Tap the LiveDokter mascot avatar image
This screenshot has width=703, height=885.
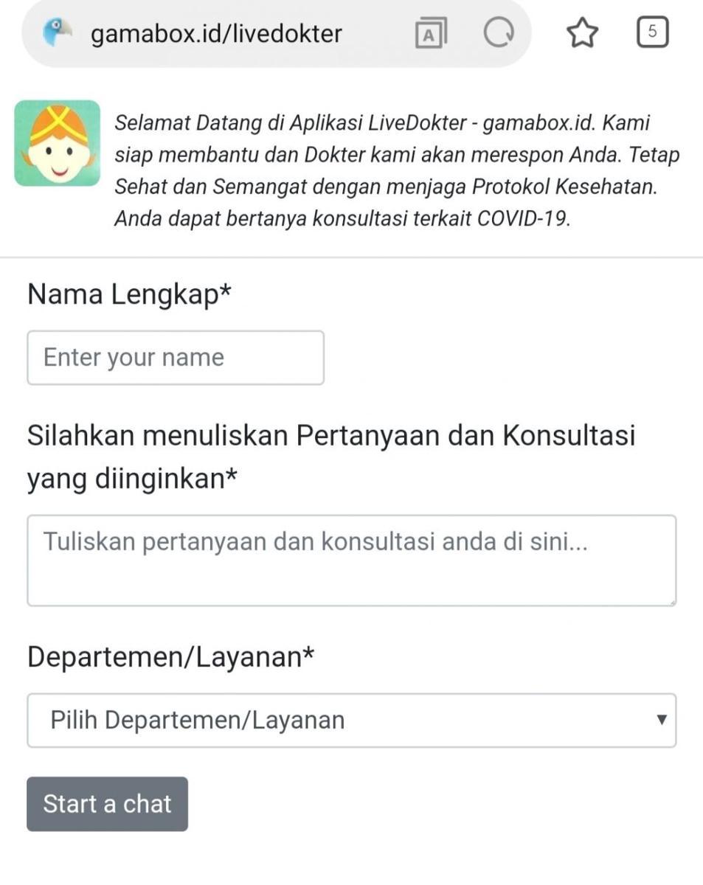(x=58, y=143)
